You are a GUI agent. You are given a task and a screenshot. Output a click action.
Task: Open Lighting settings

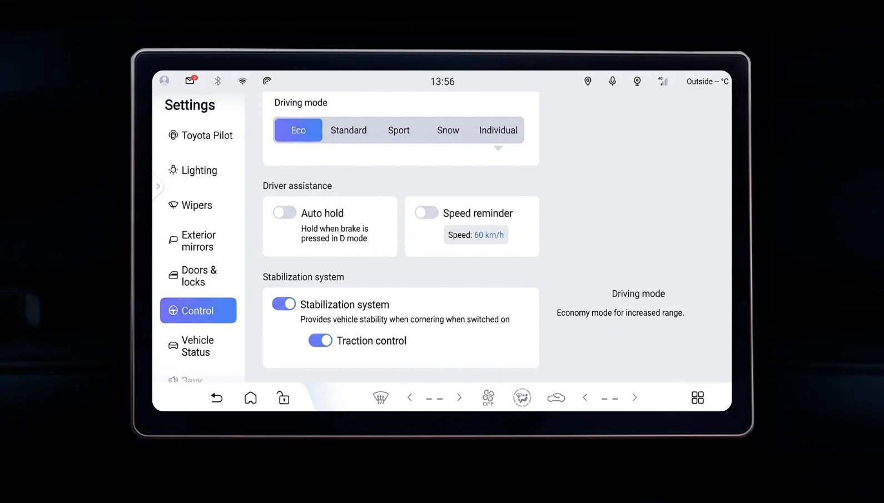pos(198,170)
